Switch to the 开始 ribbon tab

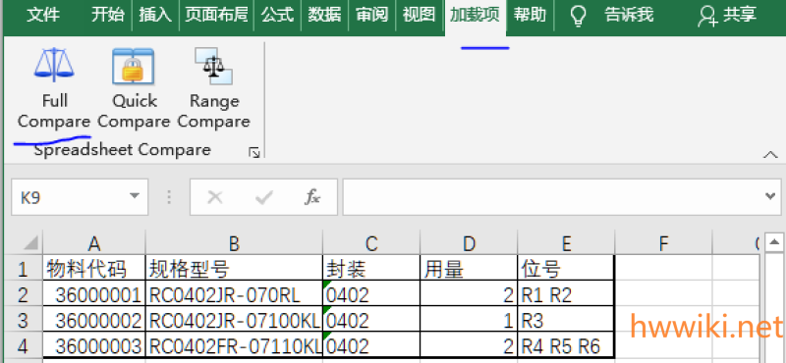point(108,15)
